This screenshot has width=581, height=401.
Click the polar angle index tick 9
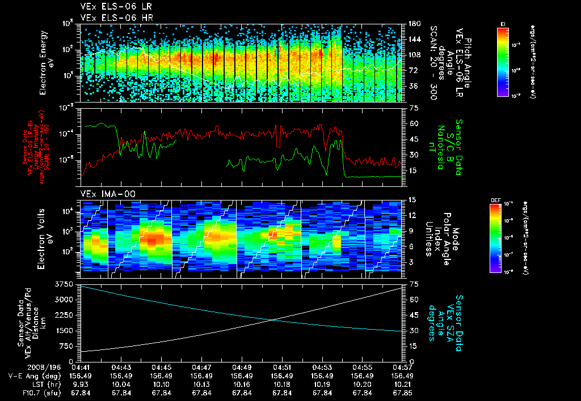coord(410,231)
